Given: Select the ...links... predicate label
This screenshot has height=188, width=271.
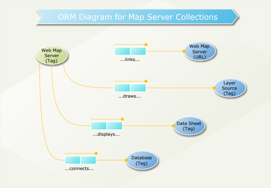Looking at the screenshot, I should 130,60.
